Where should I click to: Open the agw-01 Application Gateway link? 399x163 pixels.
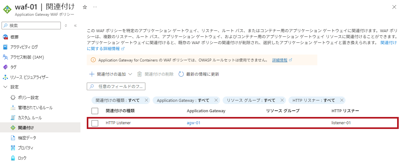coord(193,123)
